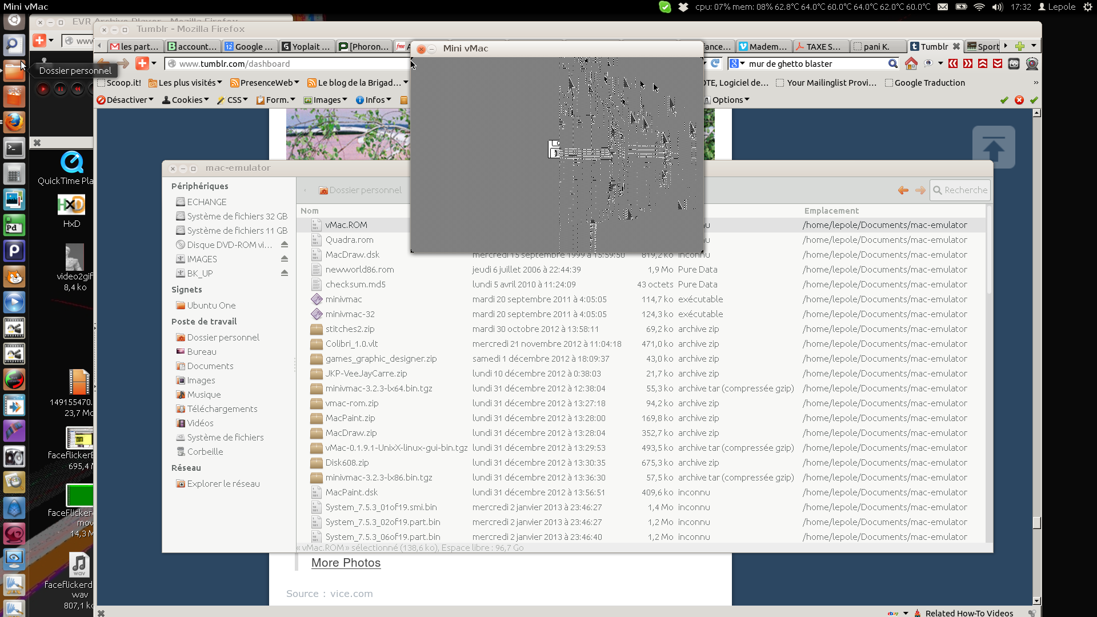The width and height of the screenshot is (1097, 617).
Task: Eject the Disque DVD-ROM drive
Action: click(284, 245)
